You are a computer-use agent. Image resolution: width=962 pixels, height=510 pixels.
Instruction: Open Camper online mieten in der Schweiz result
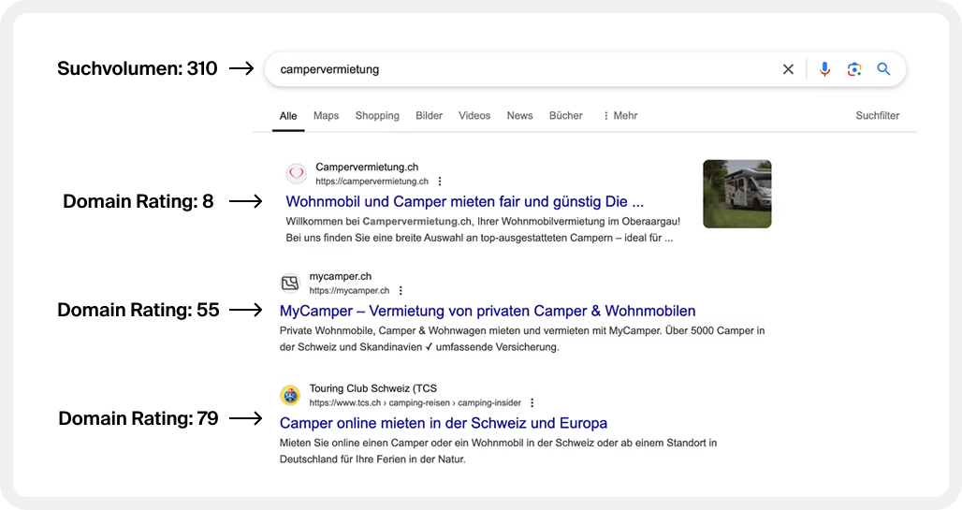coord(443,423)
